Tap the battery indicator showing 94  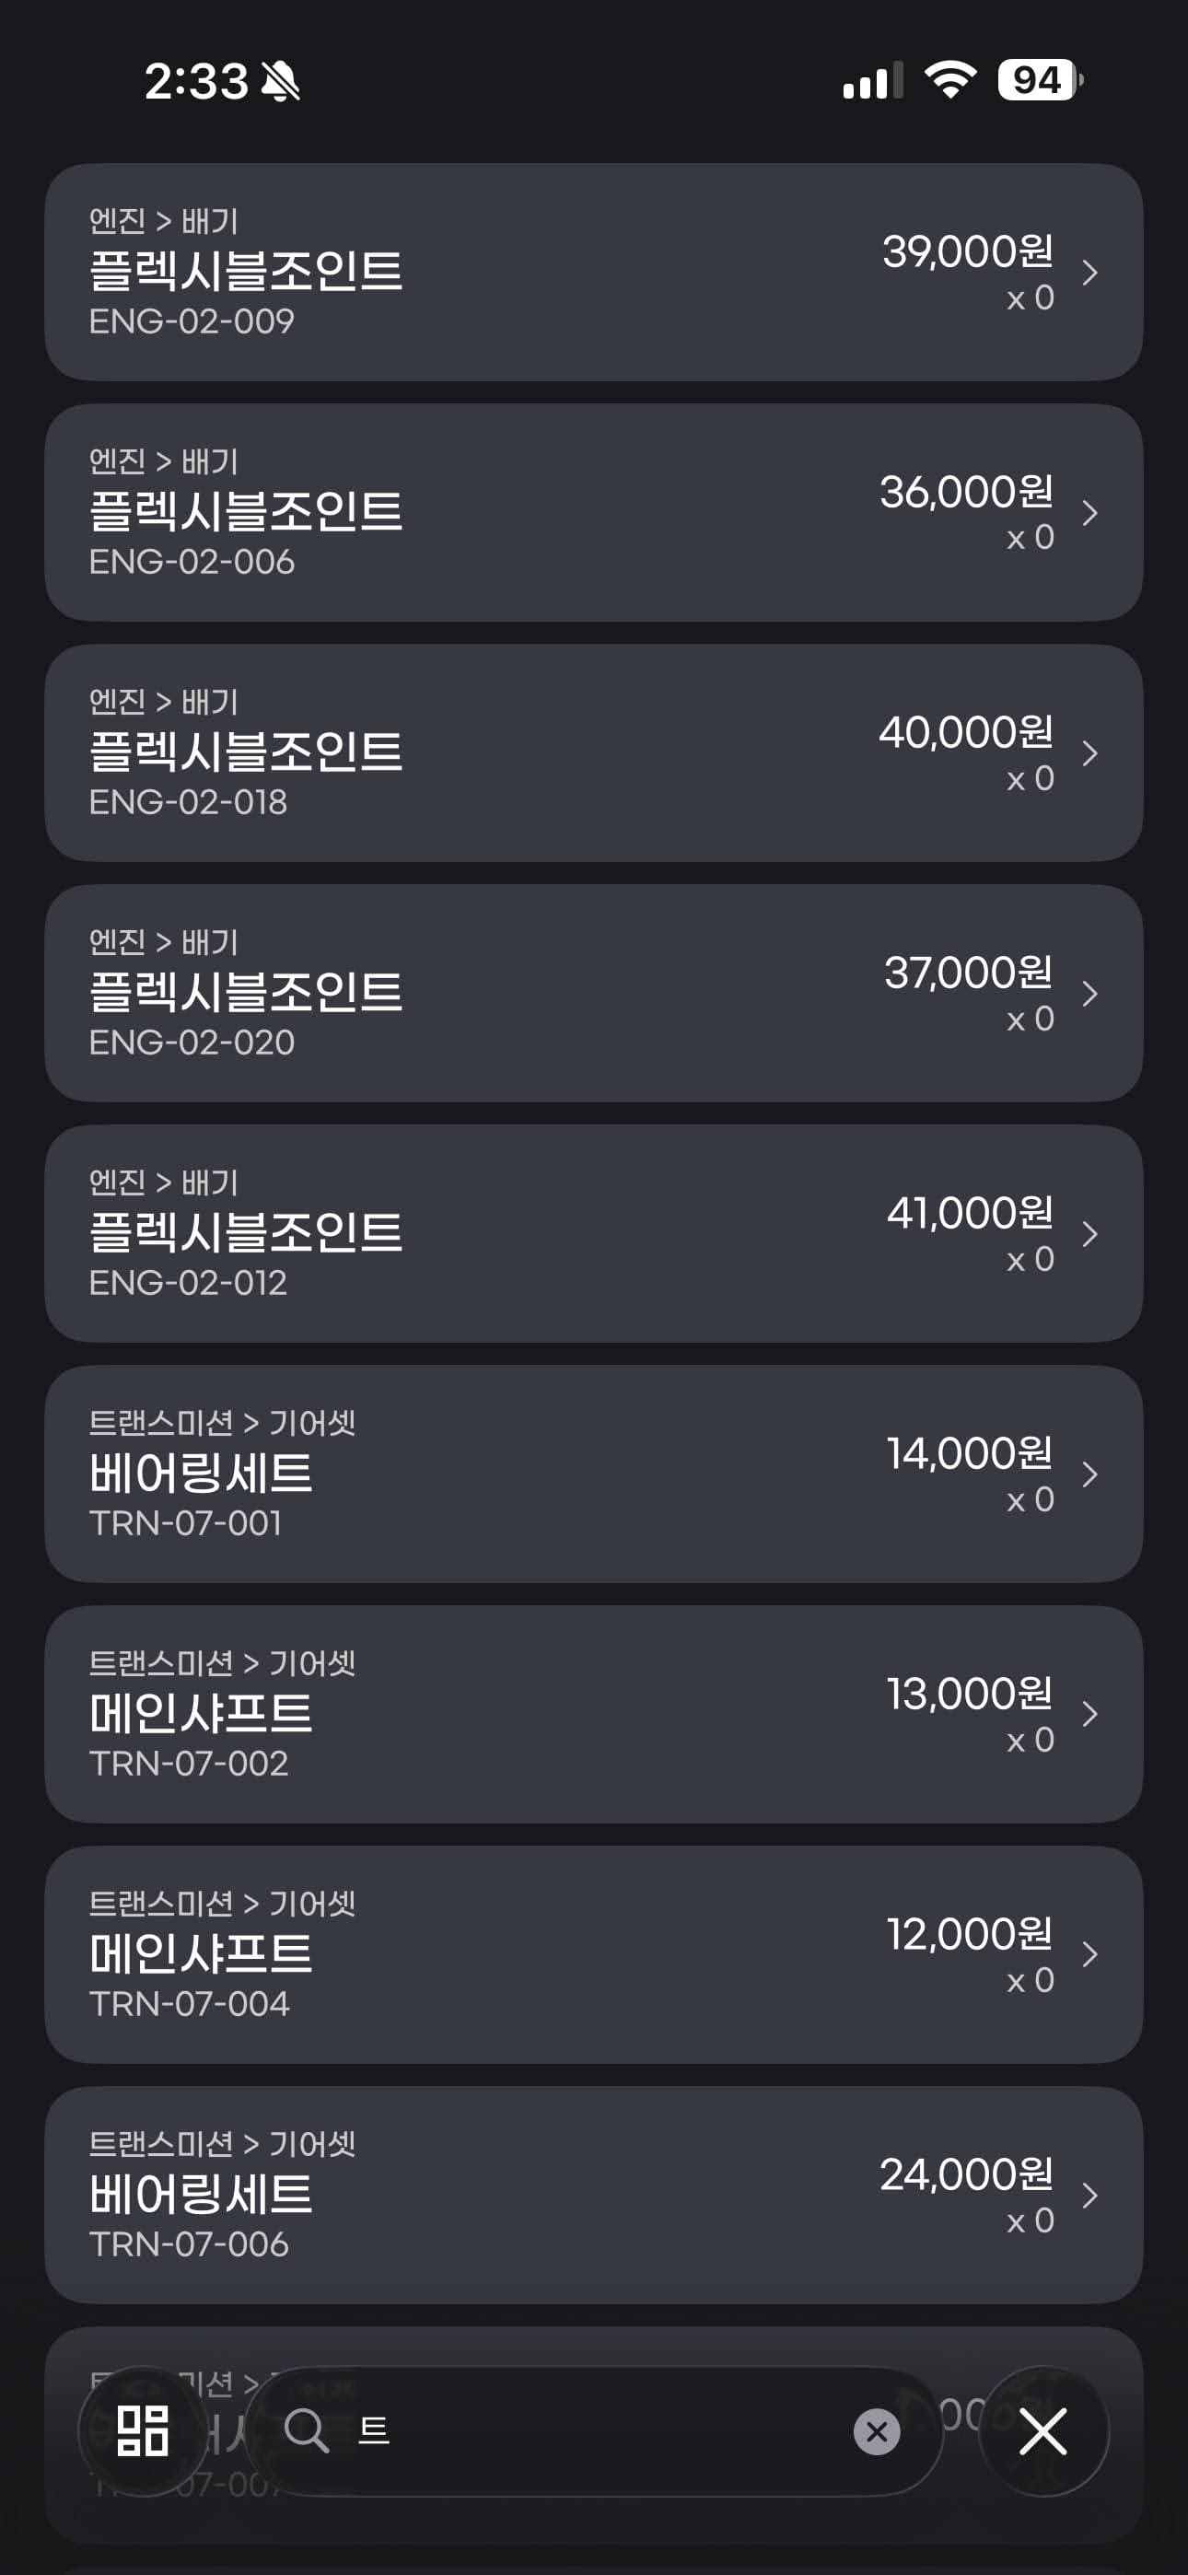tap(1040, 80)
